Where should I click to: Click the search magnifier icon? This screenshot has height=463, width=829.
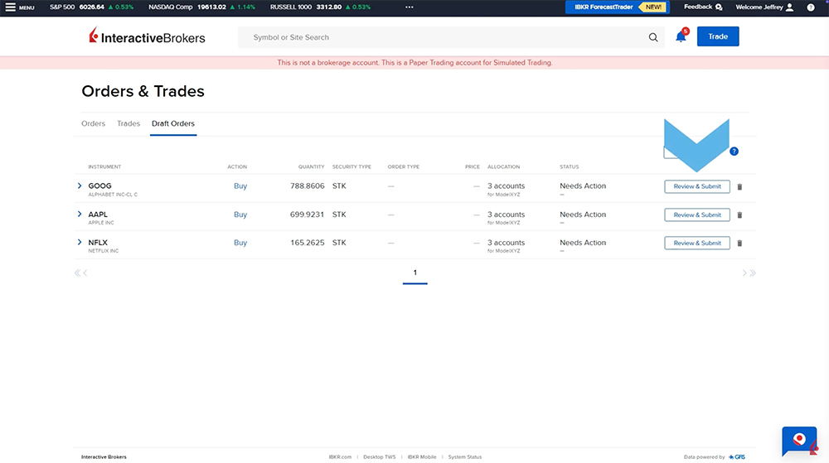pyautogui.click(x=653, y=37)
